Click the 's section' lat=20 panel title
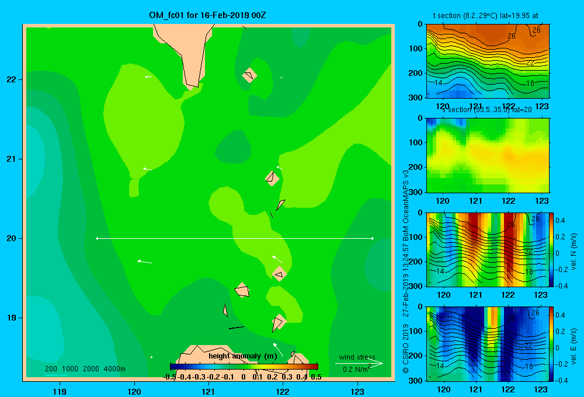 486,110
